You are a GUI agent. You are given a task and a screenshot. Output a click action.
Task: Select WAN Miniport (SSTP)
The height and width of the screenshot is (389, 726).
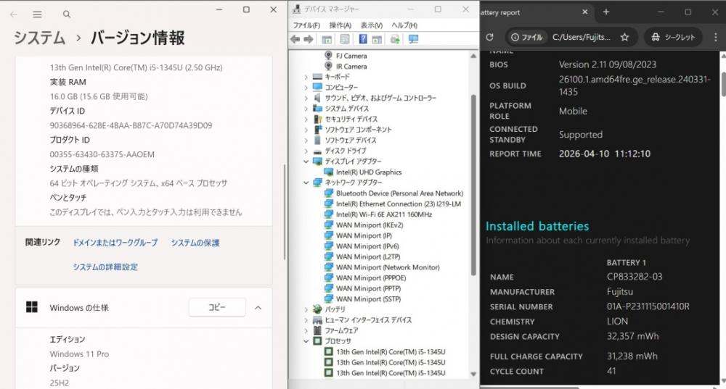coord(368,299)
